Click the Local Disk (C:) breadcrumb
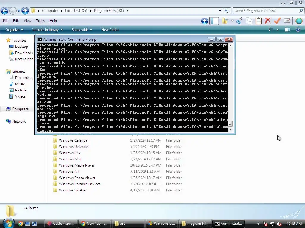Image resolution: width=305 pixels, height=228 pixels. [x=76, y=11]
